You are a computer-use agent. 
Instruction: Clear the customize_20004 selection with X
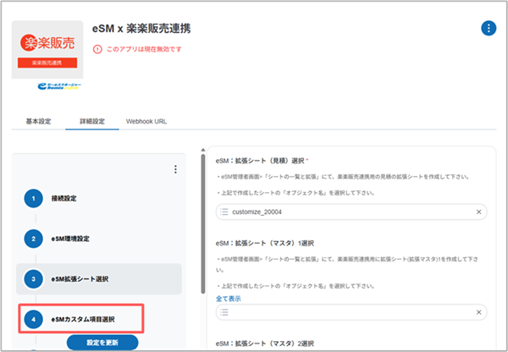(x=479, y=212)
